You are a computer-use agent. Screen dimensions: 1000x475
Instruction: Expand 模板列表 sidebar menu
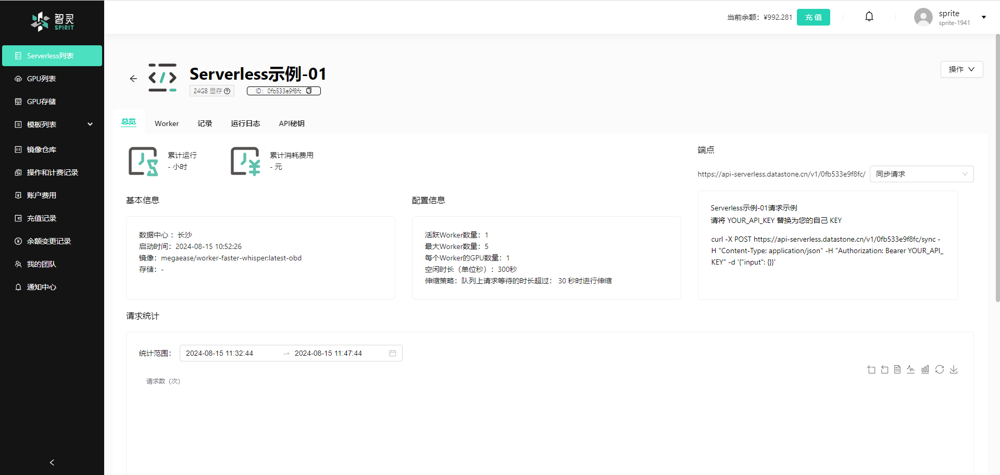(x=52, y=124)
